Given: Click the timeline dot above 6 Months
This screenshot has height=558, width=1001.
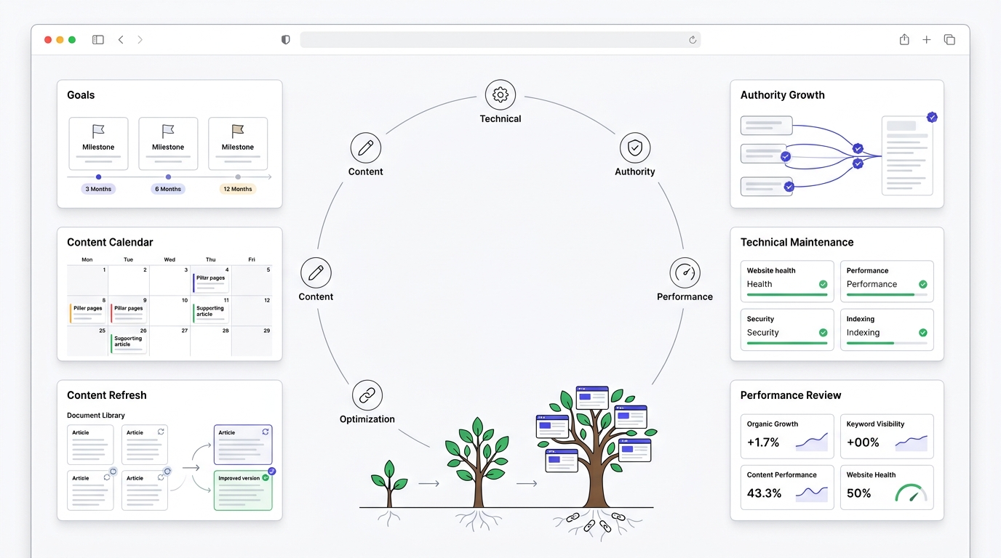Looking at the screenshot, I should point(168,177).
